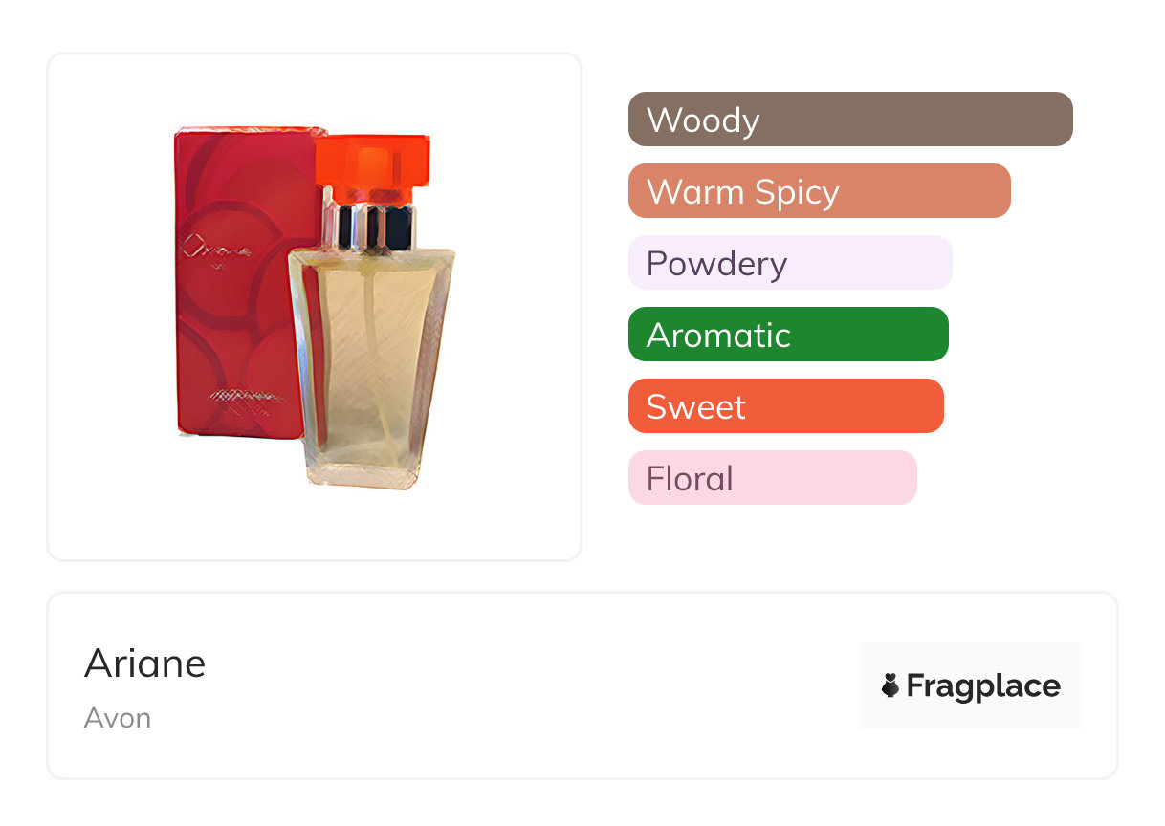Click the Fragplace perfume bottle logo icon
Viewport: 1165px width, 826px height.
890,685
